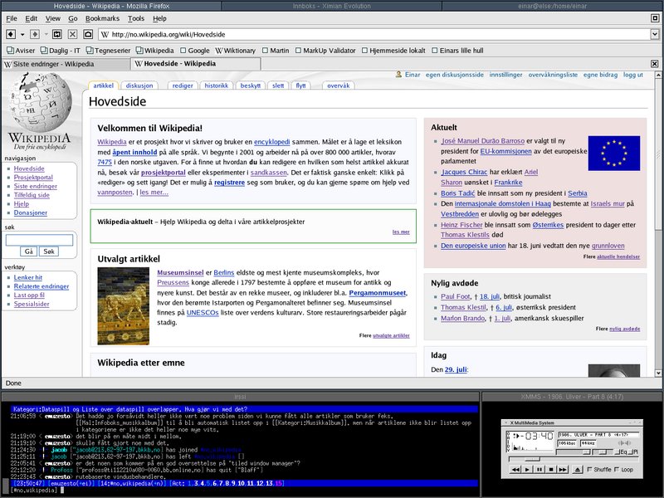Open the File menu
This screenshot has width=664, height=498.
[12, 18]
